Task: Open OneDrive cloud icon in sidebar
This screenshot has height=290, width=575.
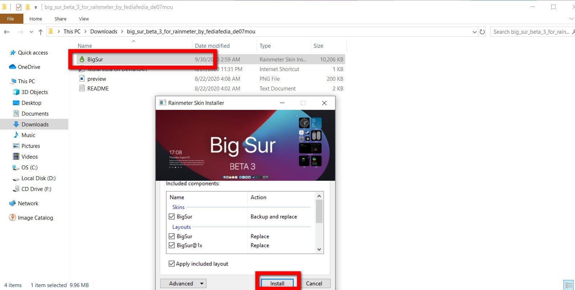Action: [x=13, y=67]
